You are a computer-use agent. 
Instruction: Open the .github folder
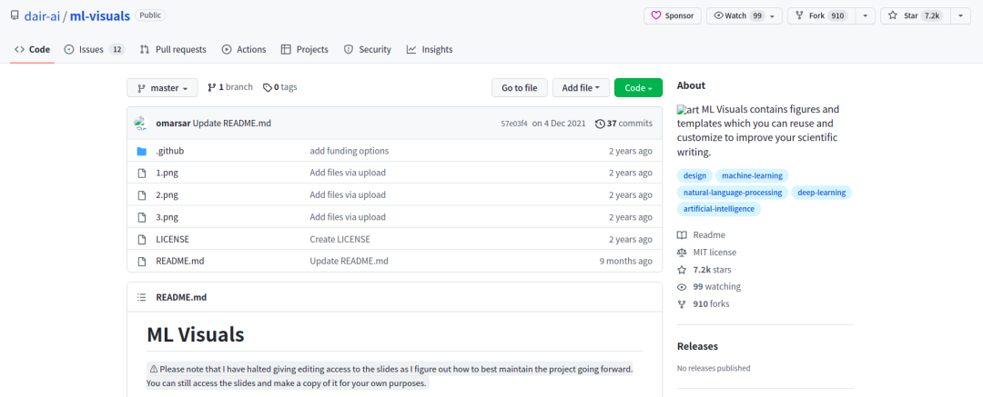point(170,151)
